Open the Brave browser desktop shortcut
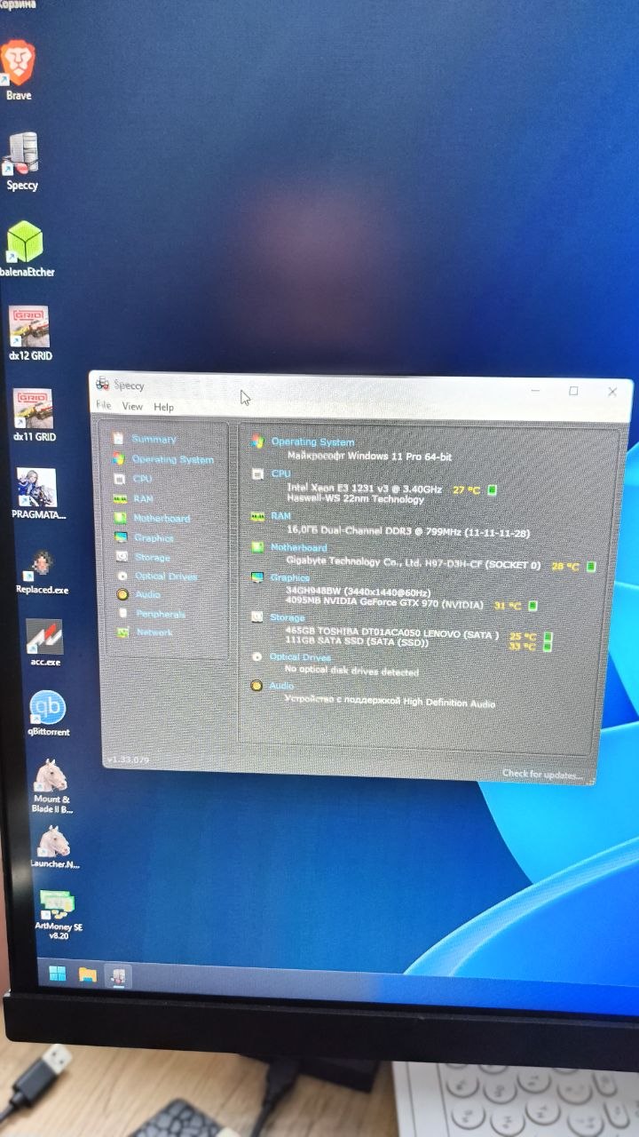Viewport: 639px width, 1137px height. (18, 69)
